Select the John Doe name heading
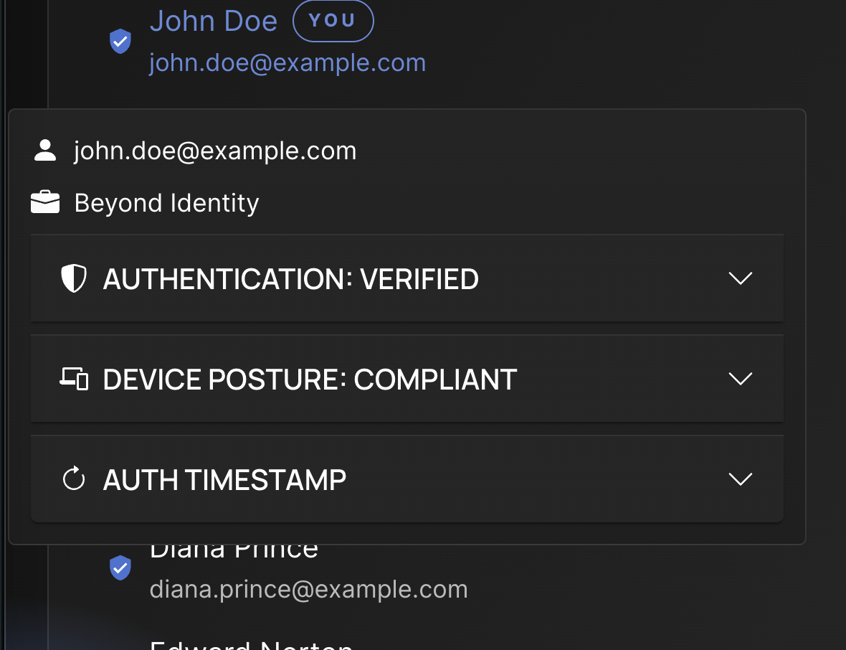Viewport: 846px width, 650px height. [x=214, y=22]
